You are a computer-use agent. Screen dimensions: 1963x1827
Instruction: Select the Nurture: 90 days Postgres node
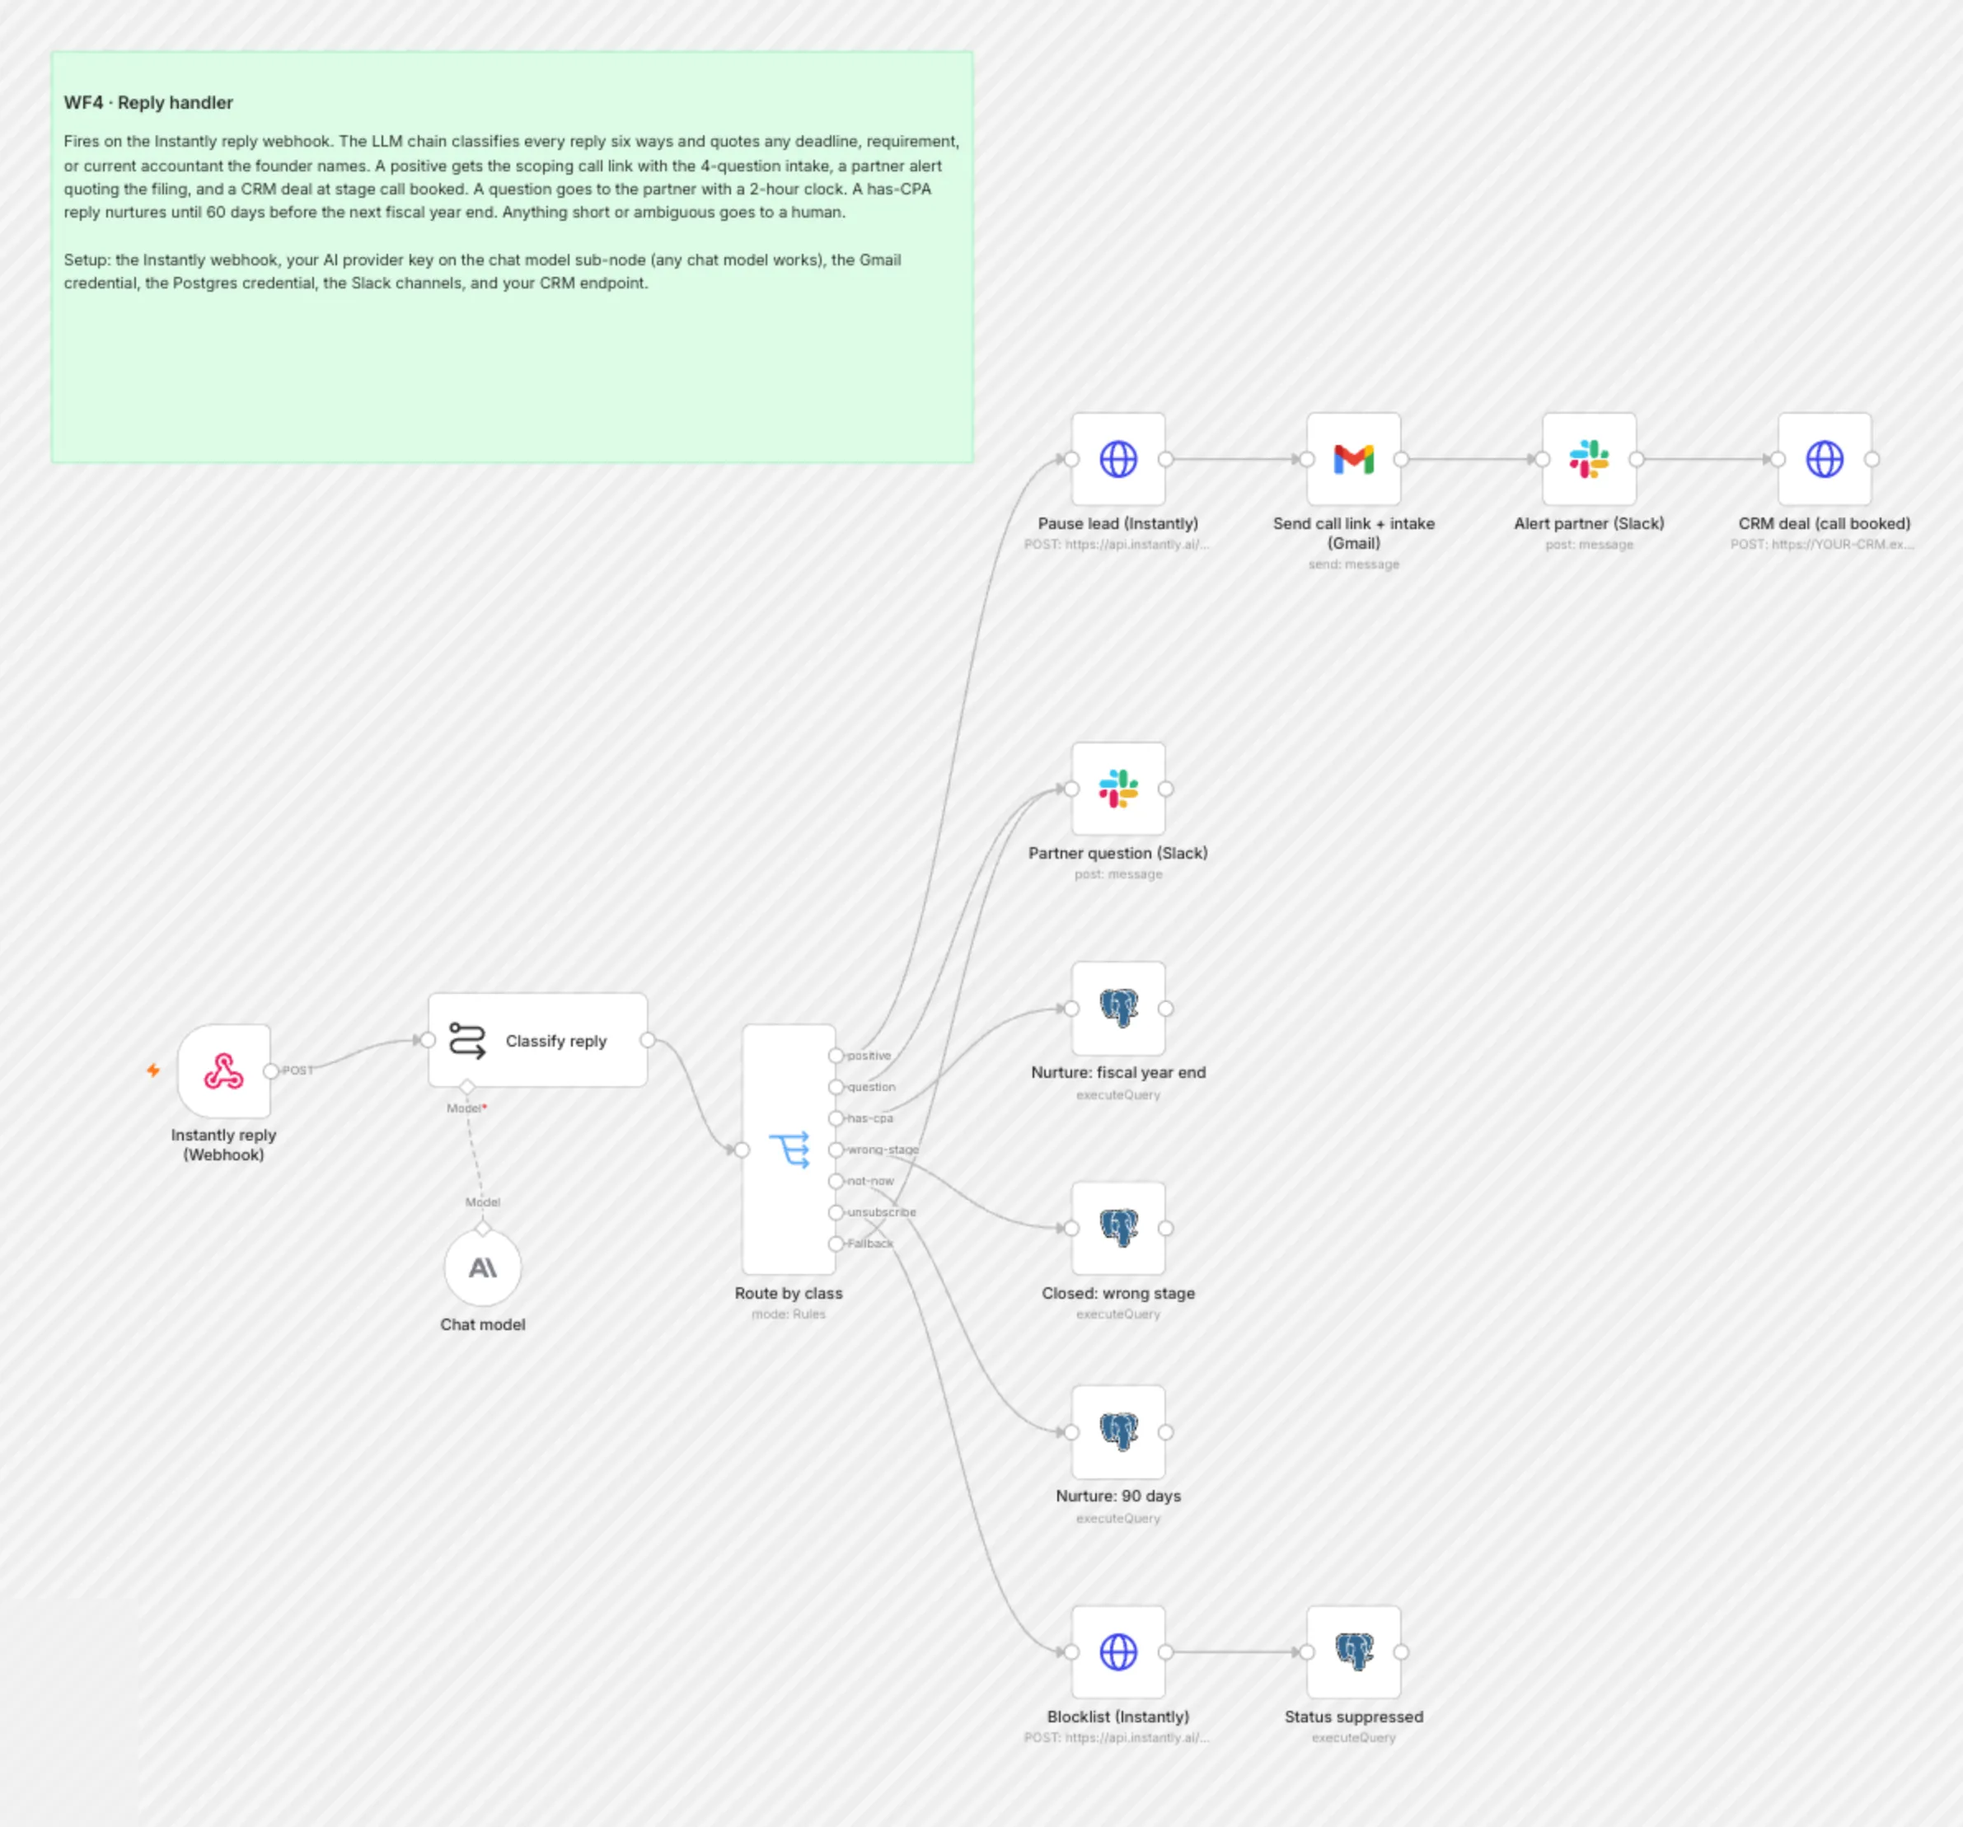(1117, 1432)
